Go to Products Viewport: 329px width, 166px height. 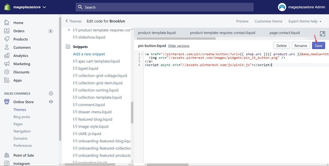(21, 39)
